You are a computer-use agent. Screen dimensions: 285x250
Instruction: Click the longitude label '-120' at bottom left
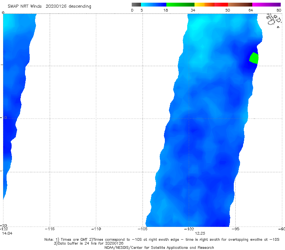[x=4, y=229]
